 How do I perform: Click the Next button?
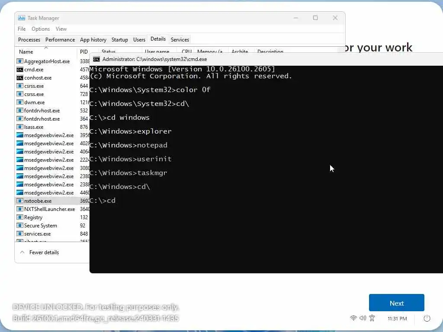(396, 303)
